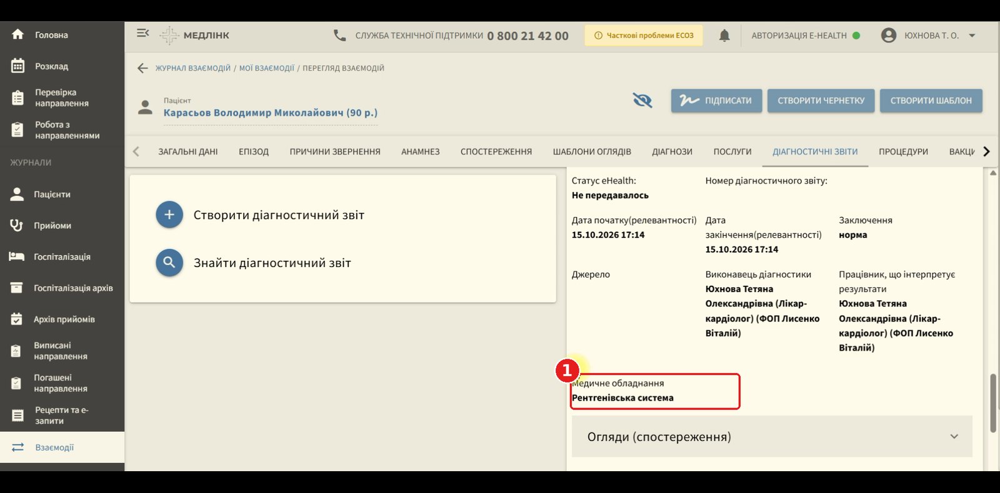Open patient Карасьов Володимир Миколайович link
Viewport: 1000px width, 493px height.
click(271, 113)
